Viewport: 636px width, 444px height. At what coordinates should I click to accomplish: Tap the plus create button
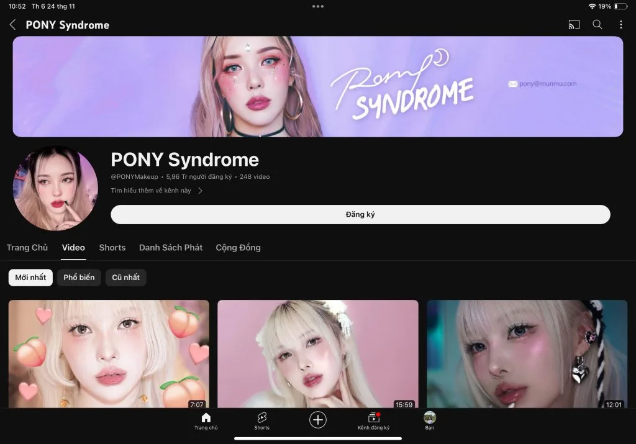pos(318,420)
